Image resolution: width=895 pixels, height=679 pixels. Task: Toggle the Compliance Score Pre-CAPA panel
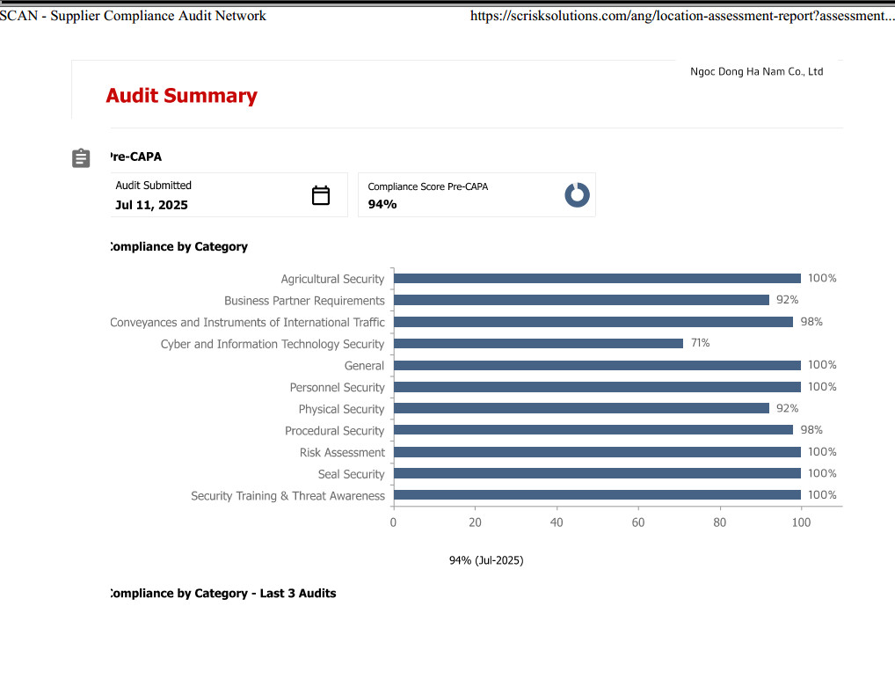tap(477, 194)
